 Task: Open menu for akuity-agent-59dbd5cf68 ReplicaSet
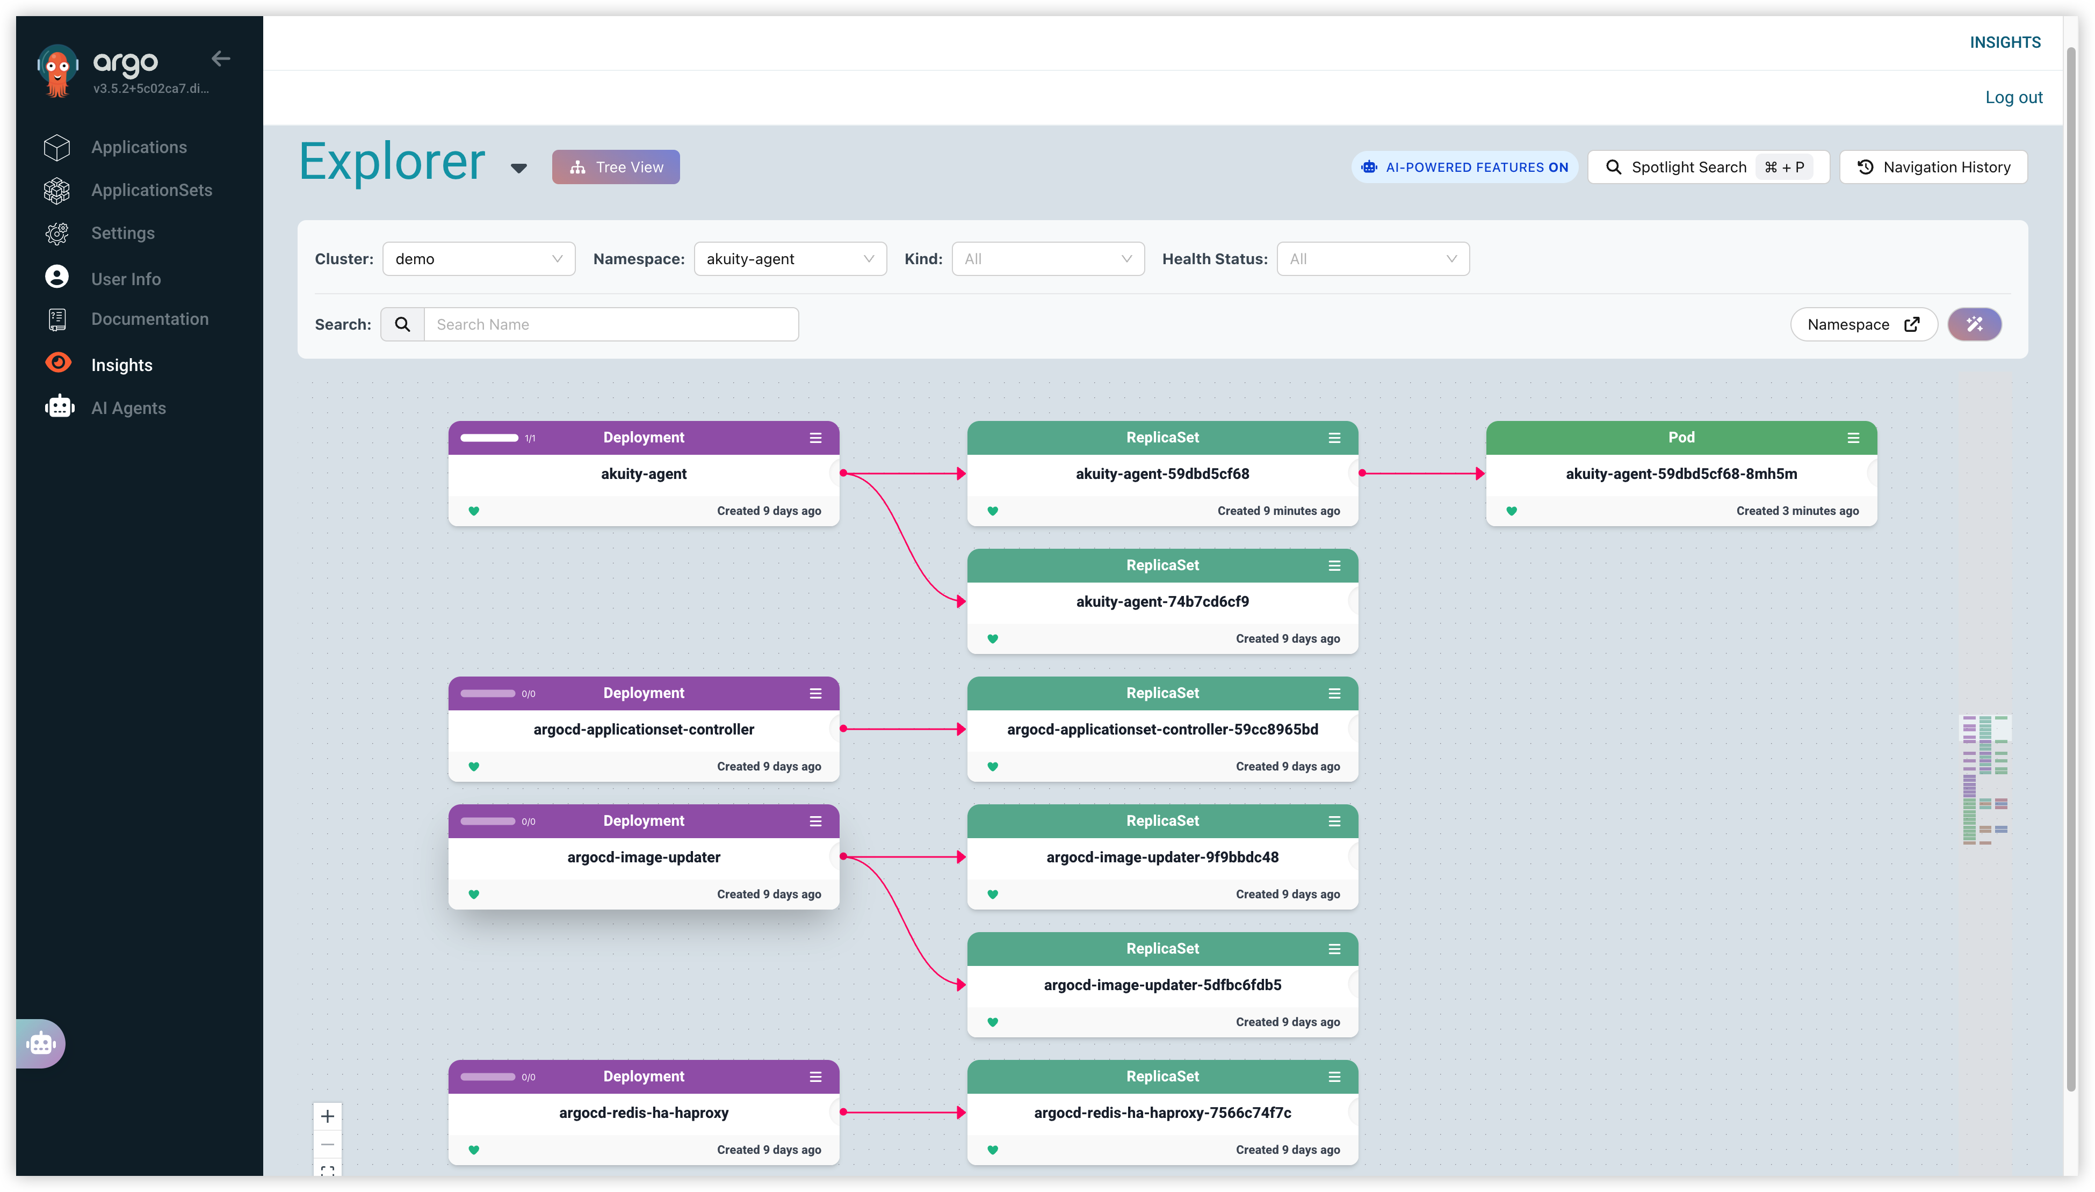(x=1335, y=438)
